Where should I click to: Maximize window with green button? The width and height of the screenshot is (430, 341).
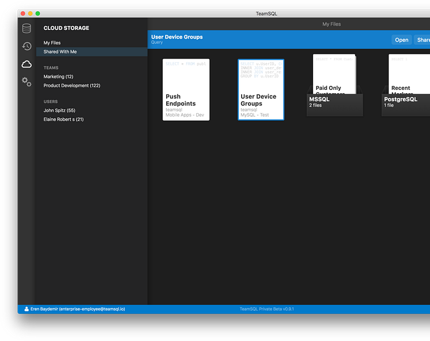coord(38,14)
